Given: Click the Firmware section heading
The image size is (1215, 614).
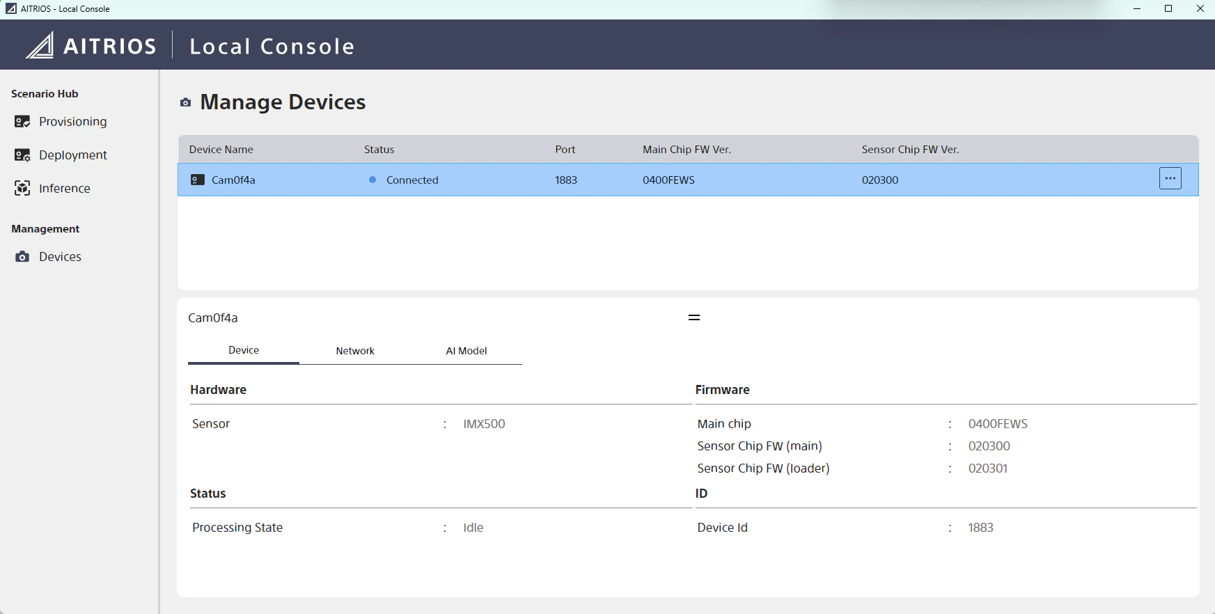Looking at the screenshot, I should (723, 390).
